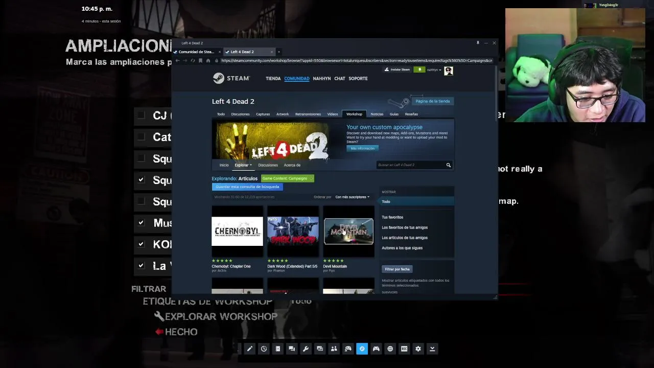The image size is (654, 368).
Task: Open the Guías tab
Action: tap(394, 114)
